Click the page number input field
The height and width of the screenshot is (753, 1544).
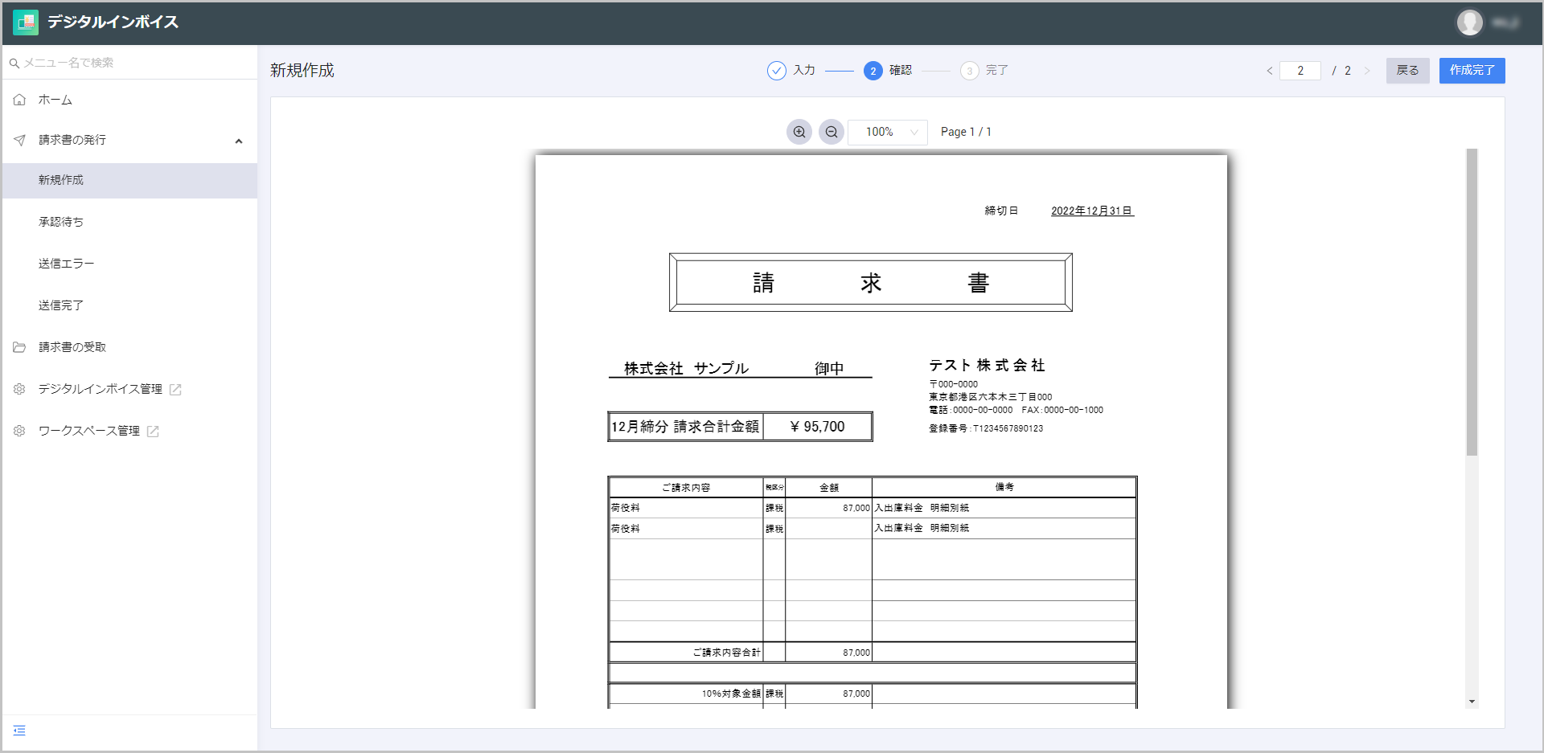pyautogui.click(x=1300, y=71)
